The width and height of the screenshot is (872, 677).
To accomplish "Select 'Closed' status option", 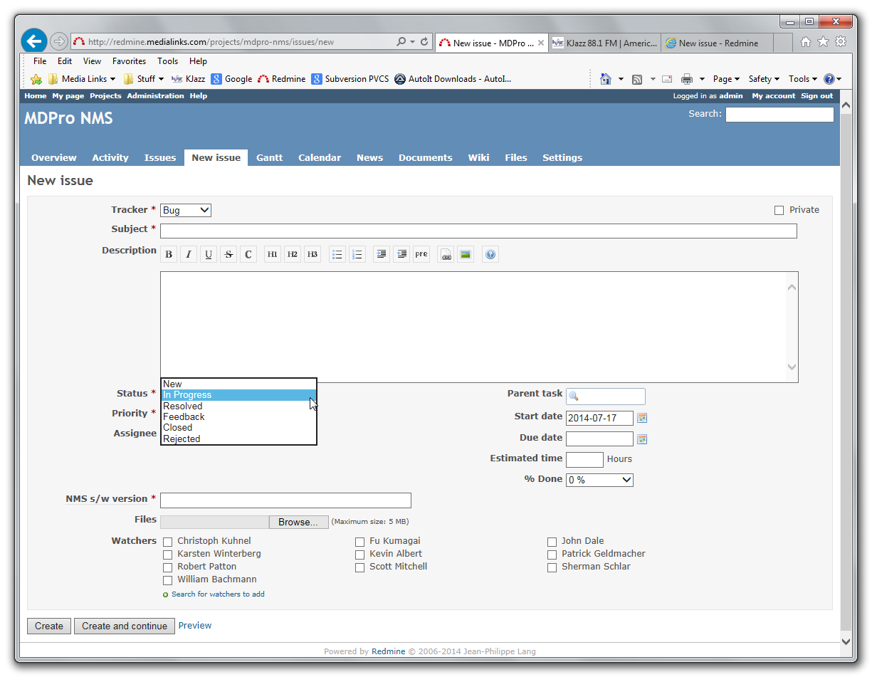I will pos(239,428).
